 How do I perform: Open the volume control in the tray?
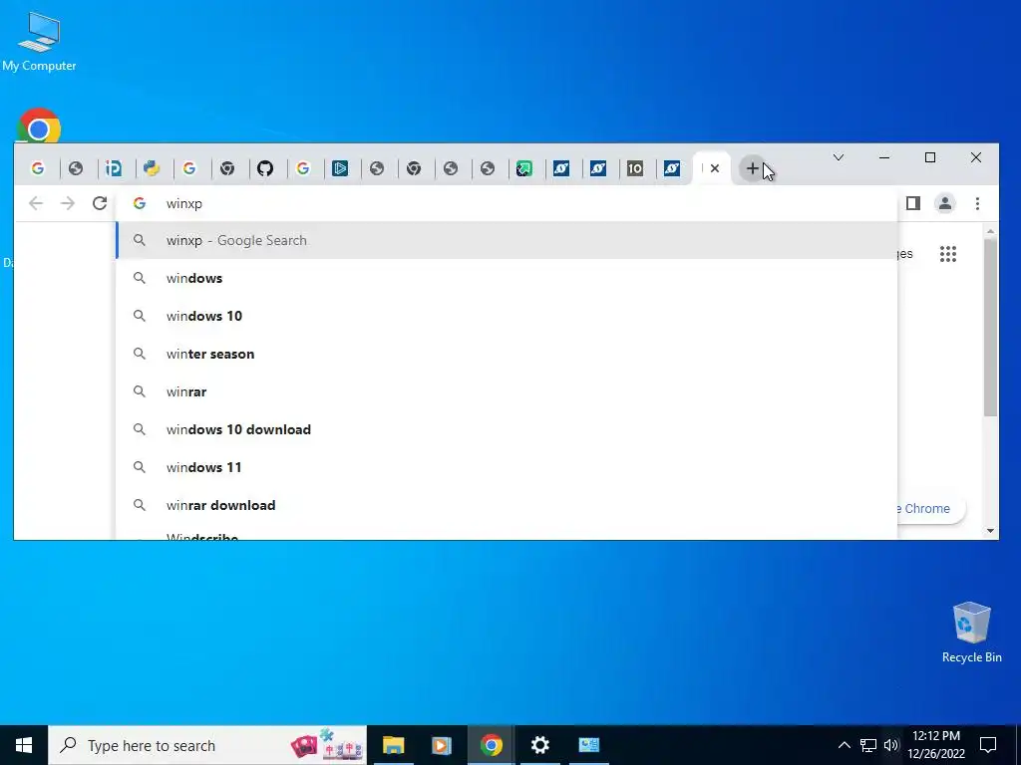click(x=891, y=745)
